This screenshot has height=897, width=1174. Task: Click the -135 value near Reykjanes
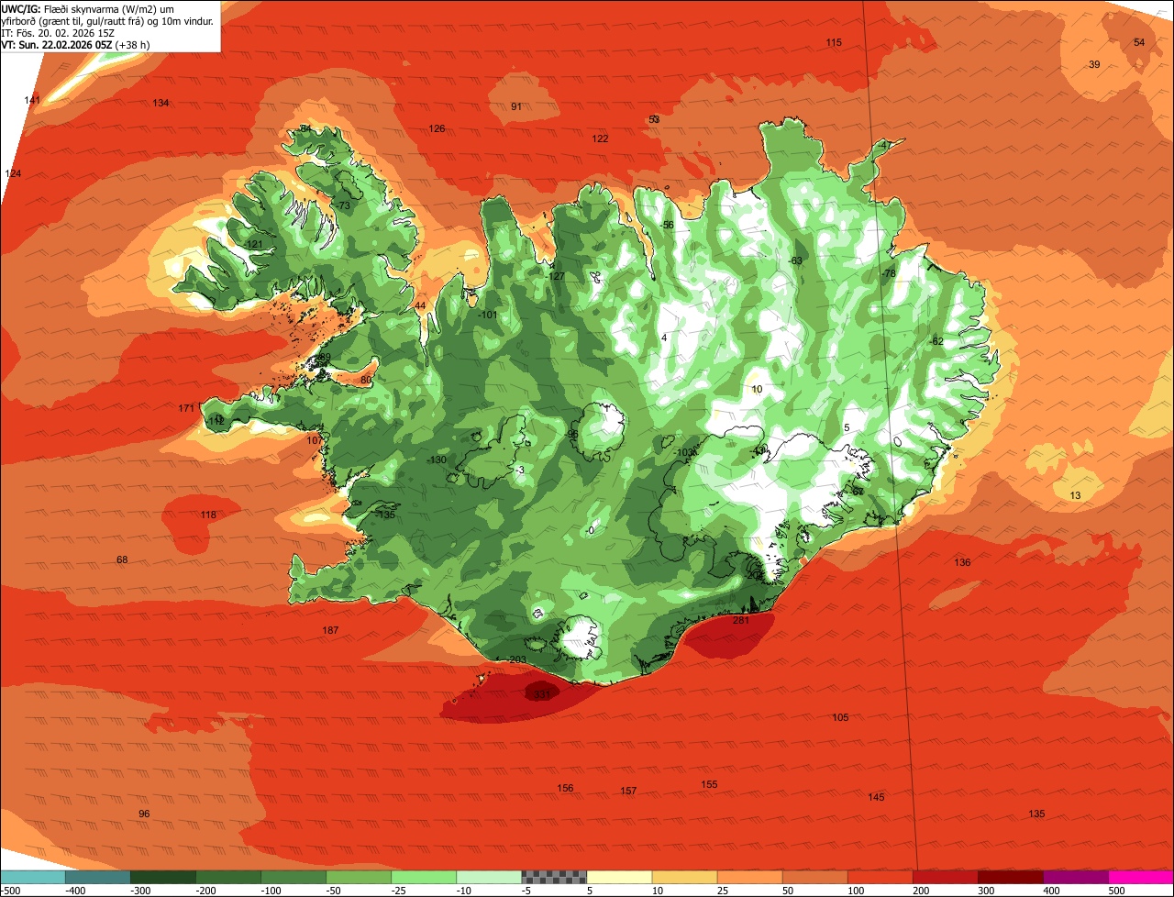click(x=385, y=515)
